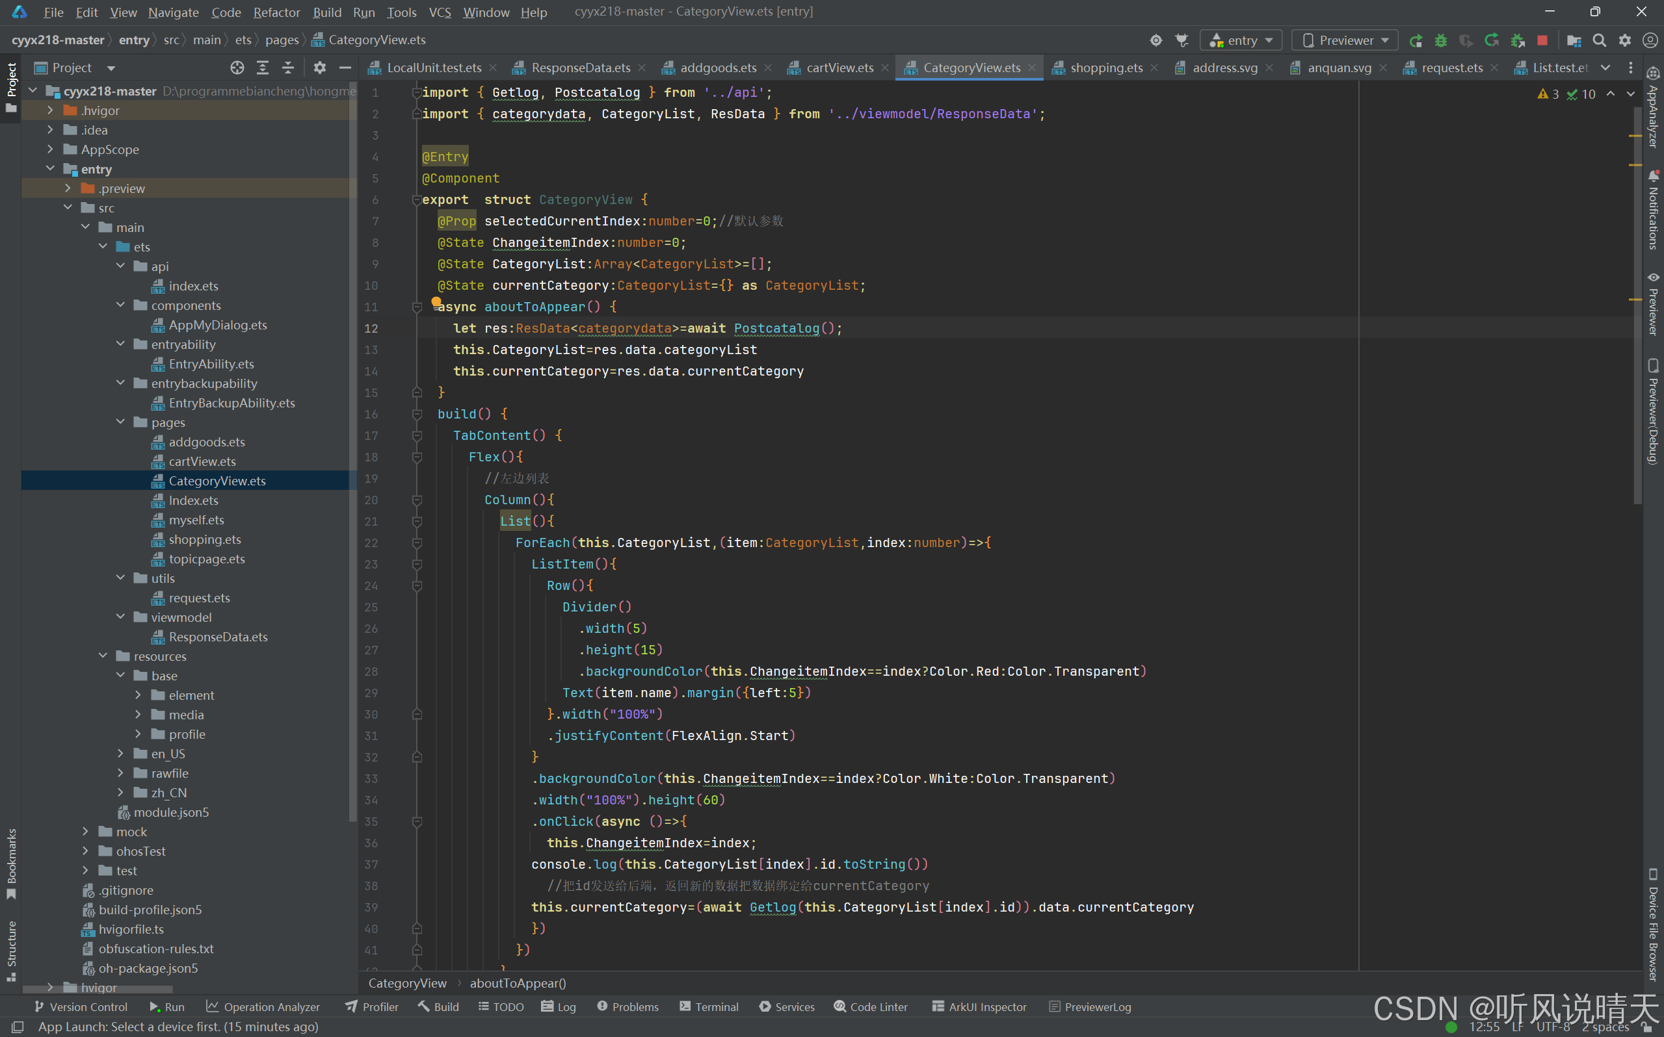Collapse the viewmodel folder in tree
This screenshot has height=1037, width=1664.
[x=121, y=617]
